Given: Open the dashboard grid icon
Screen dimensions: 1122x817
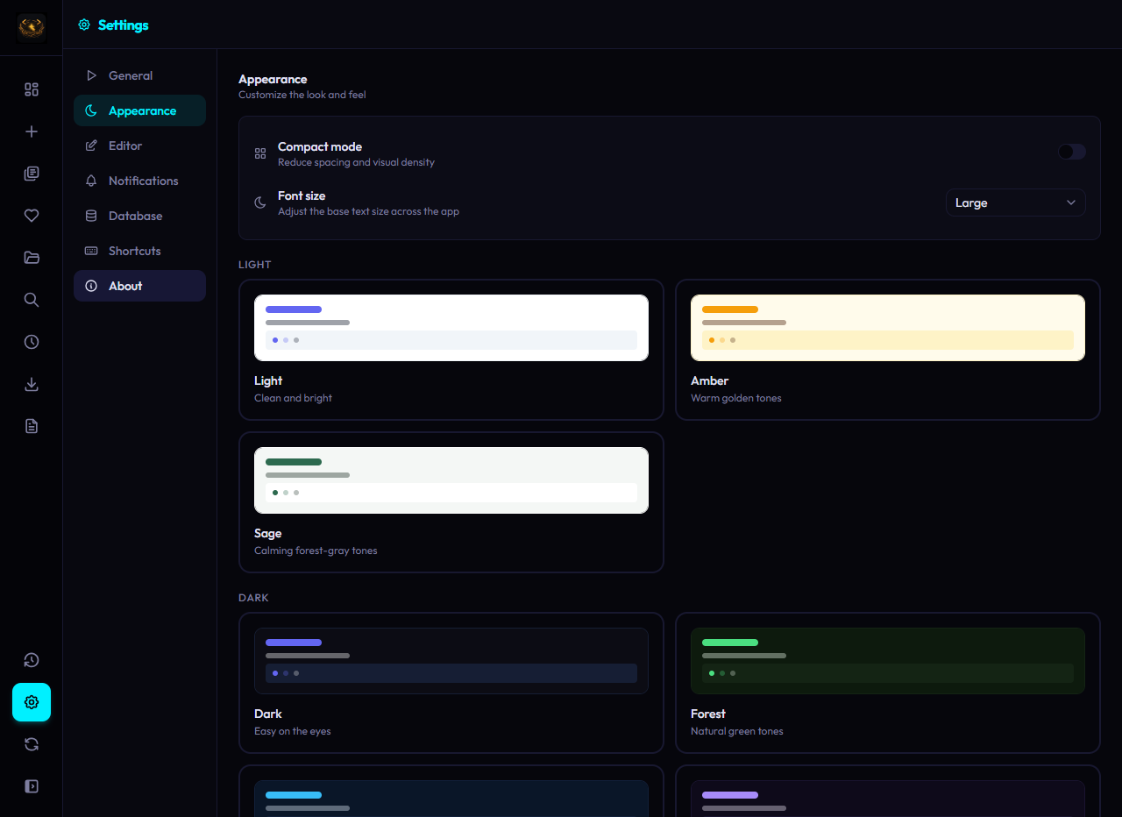Looking at the screenshot, I should tap(32, 89).
